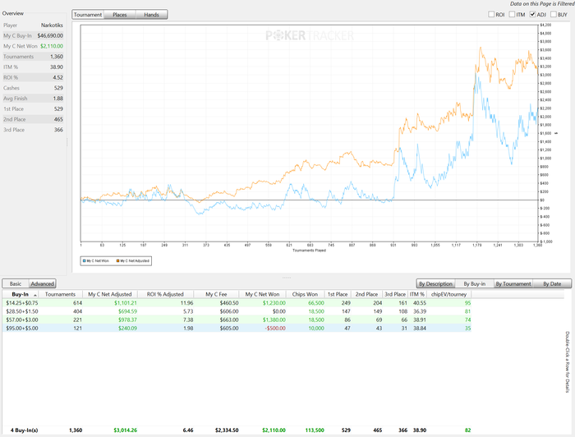
Task: Switch to the Hands graph tab
Action: [x=151, y=15]
